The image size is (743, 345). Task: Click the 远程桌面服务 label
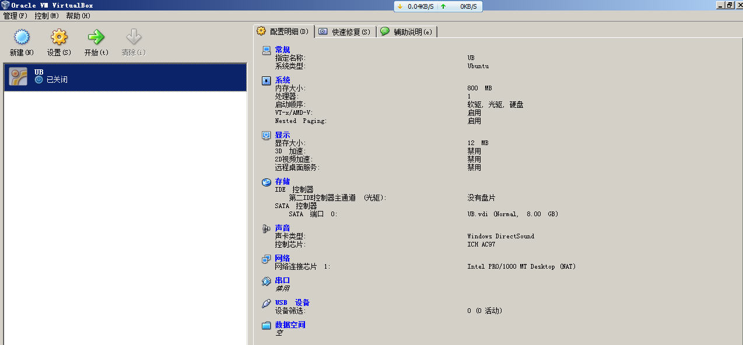(x=297, y=168)
